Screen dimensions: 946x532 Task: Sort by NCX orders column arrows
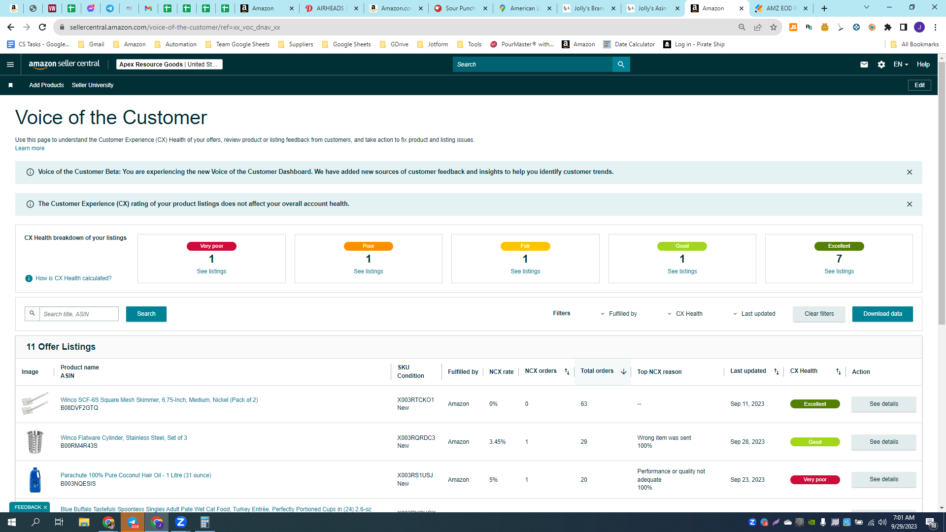click(567, 372)
